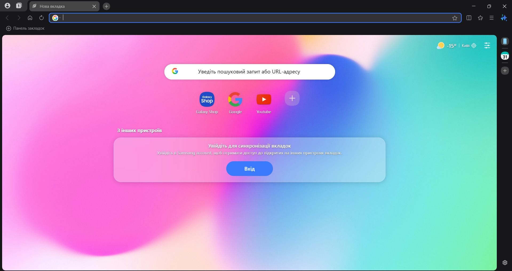Click the page search query field
Image resolution: width=512 pixels, height=271 pixels.
(249, 72)
